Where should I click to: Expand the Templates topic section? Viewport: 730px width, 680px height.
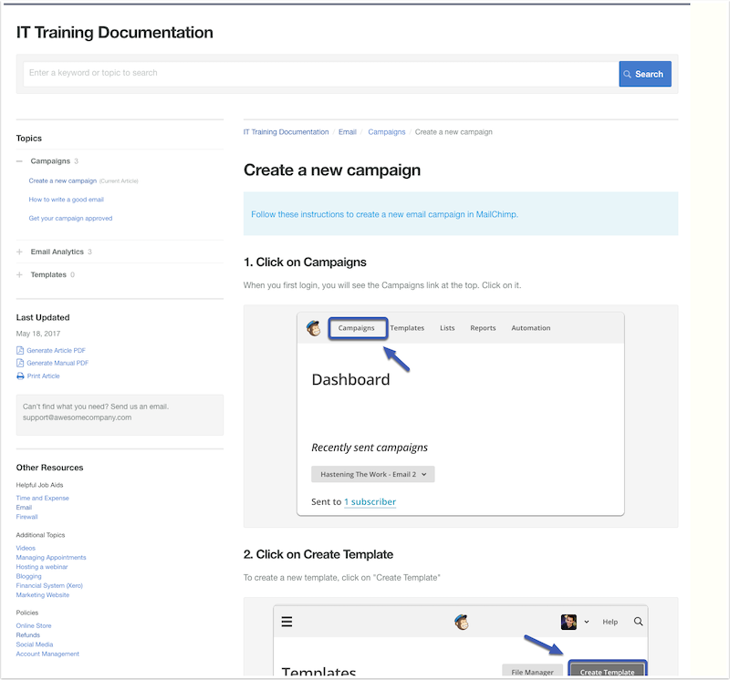pyautogui.click(x=18, y=273)
